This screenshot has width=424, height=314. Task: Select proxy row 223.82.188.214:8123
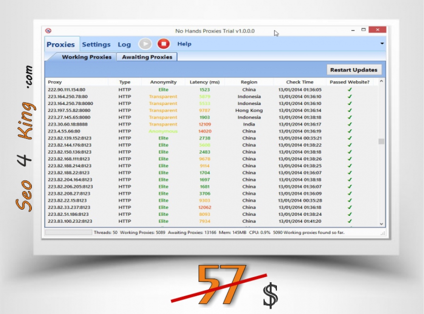212,166
